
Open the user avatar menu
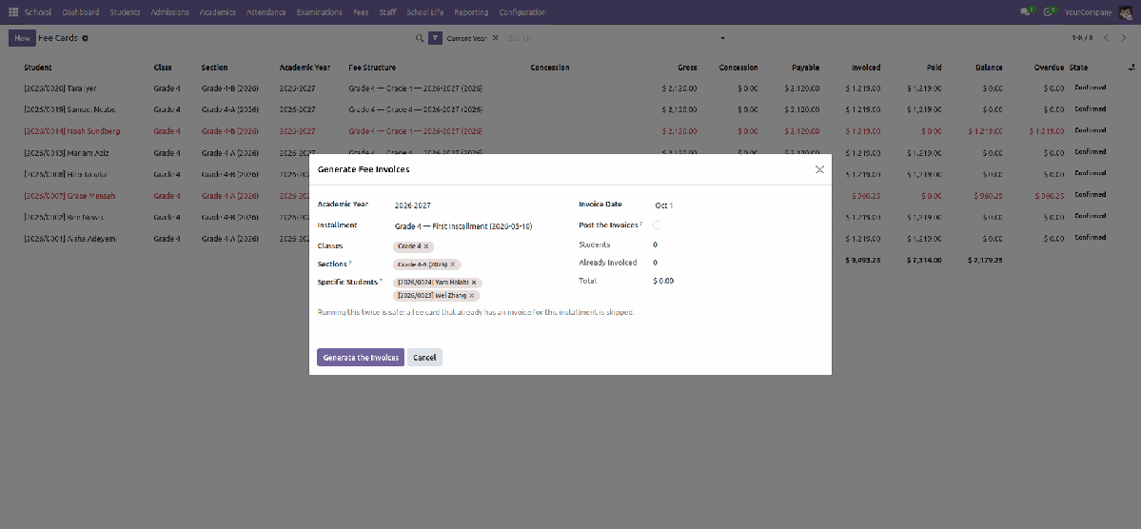tap(1126, 12)
